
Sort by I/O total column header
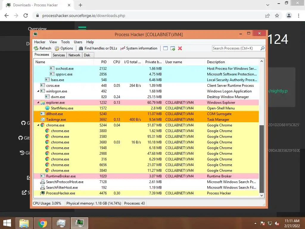[132, 62]
